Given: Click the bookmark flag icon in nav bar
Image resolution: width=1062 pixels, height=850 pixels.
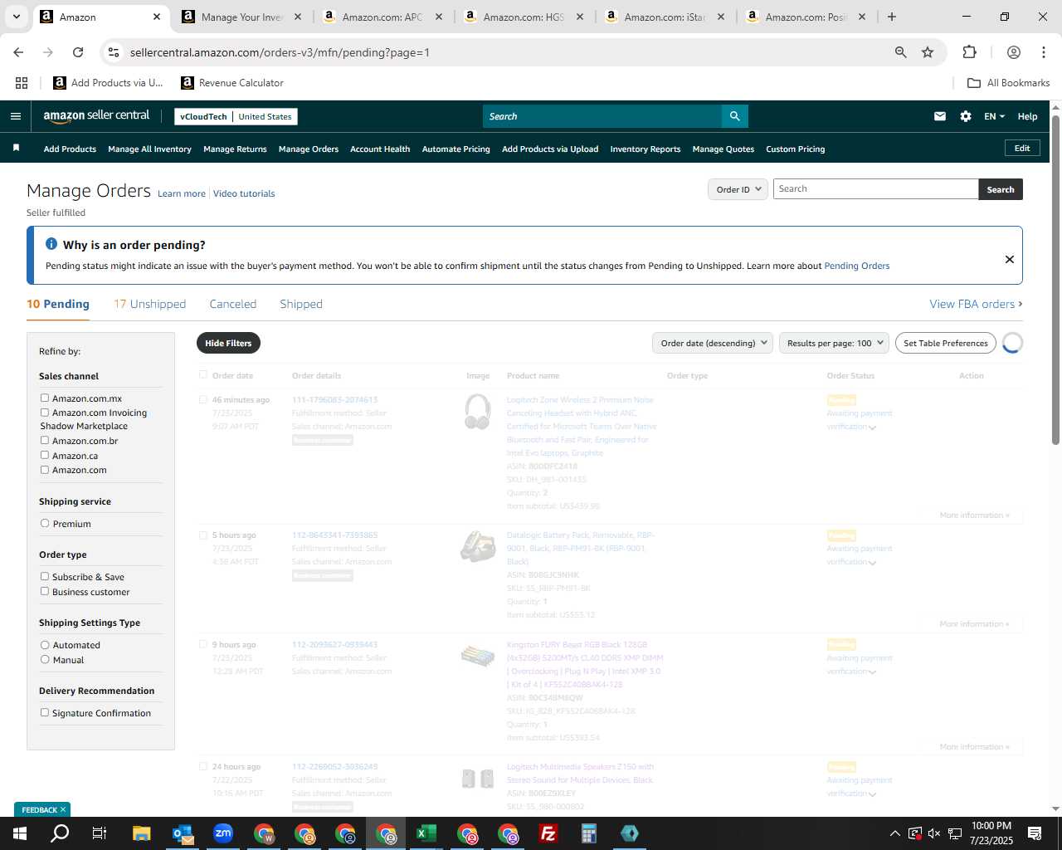Looking at the screenshot, I should coord(16,148).
